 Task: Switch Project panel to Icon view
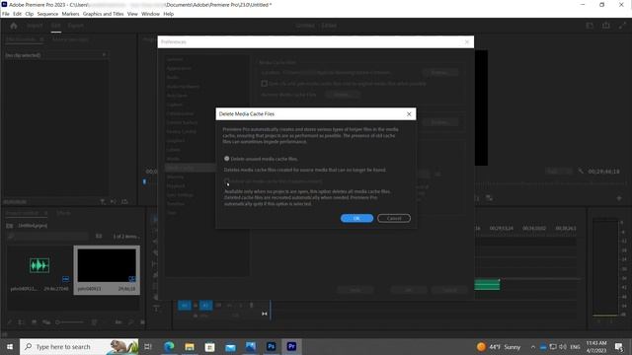pos(34,322)
